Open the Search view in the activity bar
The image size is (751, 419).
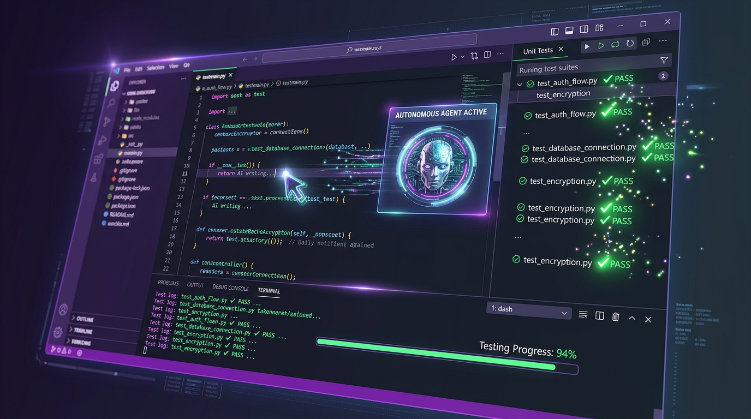pyautogui.click(x=111, y=104)
